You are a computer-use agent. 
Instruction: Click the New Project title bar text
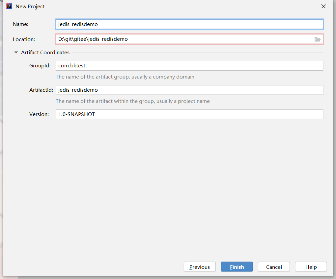tap(30, 7)
